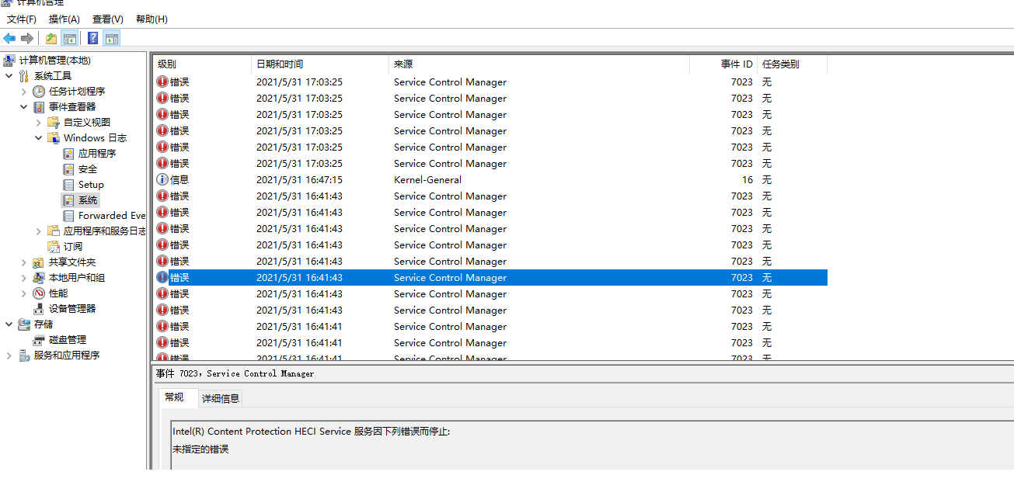Expand the 应用程序和服务日志 node
Image resolution: width=1014 pixels, height=503 pixels.
pyautogui.click(x=37, y=231)
